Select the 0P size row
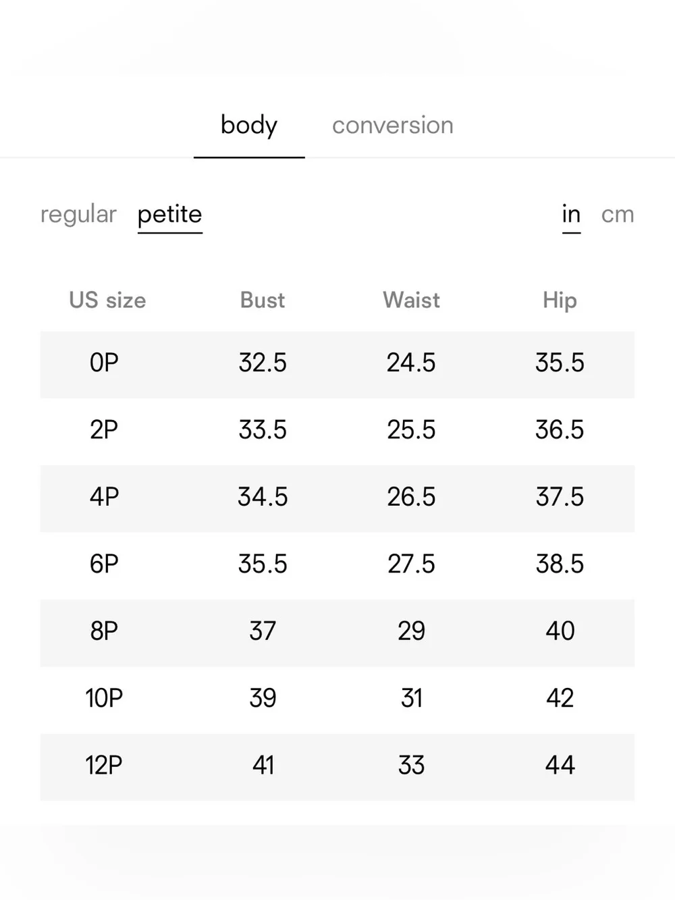Screen dimensions: 675x900 (x=337, y=365)
